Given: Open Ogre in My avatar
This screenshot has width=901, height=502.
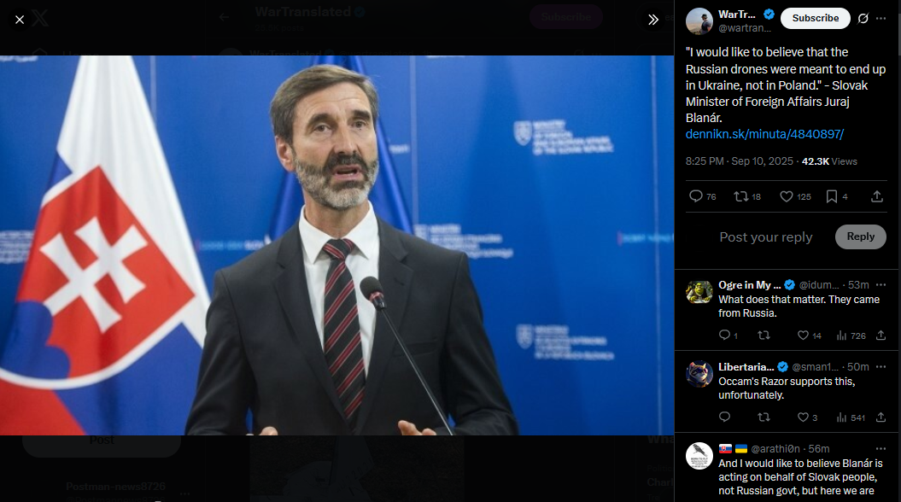Looking at the screenshot, I should (699, 292).
